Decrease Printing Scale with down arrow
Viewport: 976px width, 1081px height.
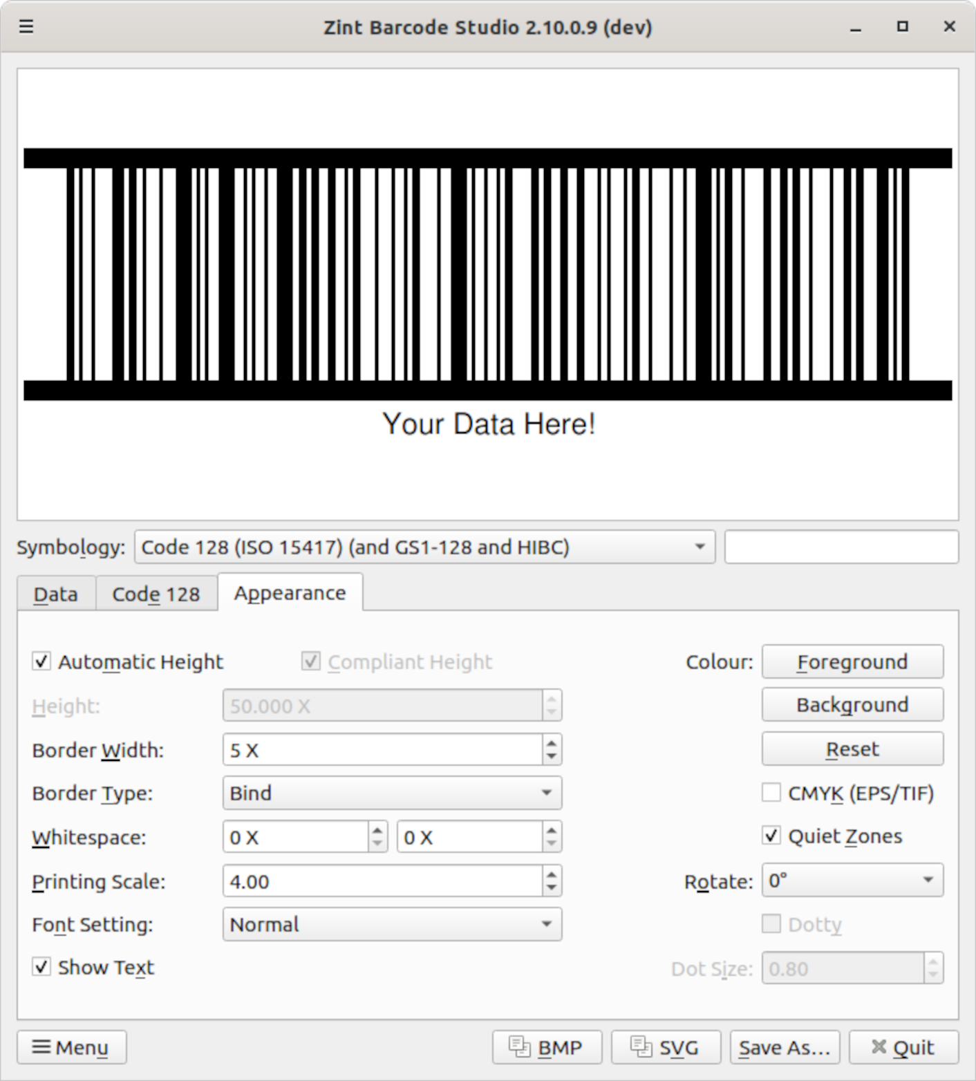[x=551, y=888]
